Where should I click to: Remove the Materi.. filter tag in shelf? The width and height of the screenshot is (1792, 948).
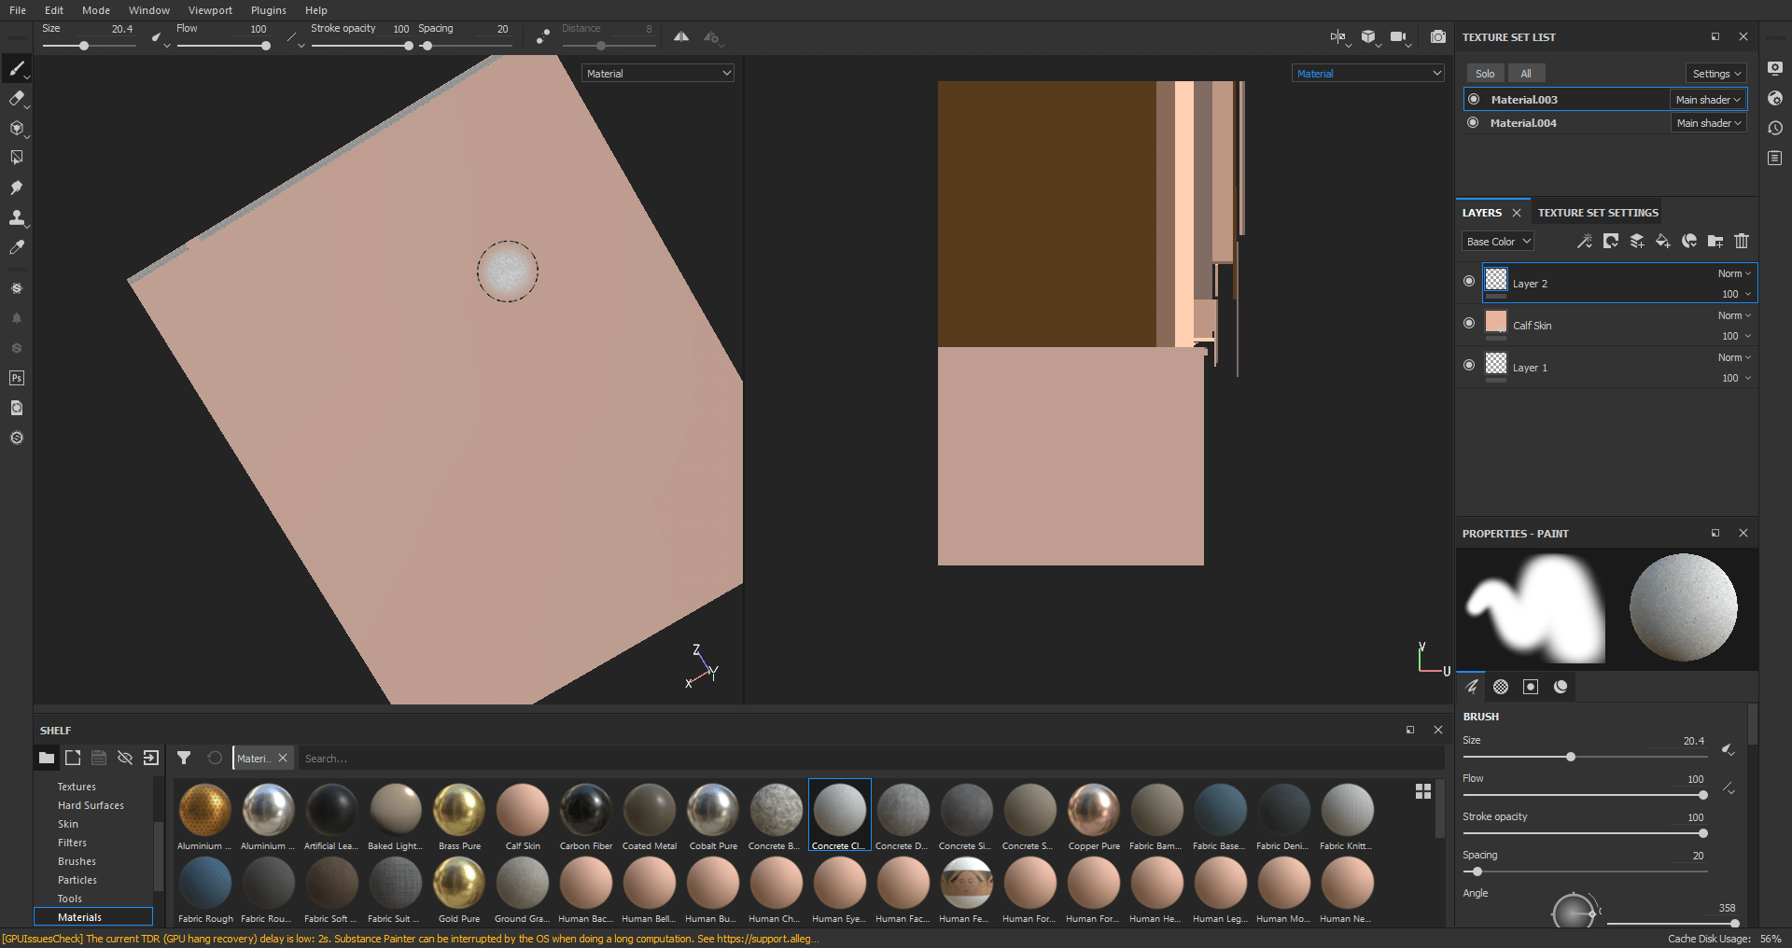(x=283, y=758)
